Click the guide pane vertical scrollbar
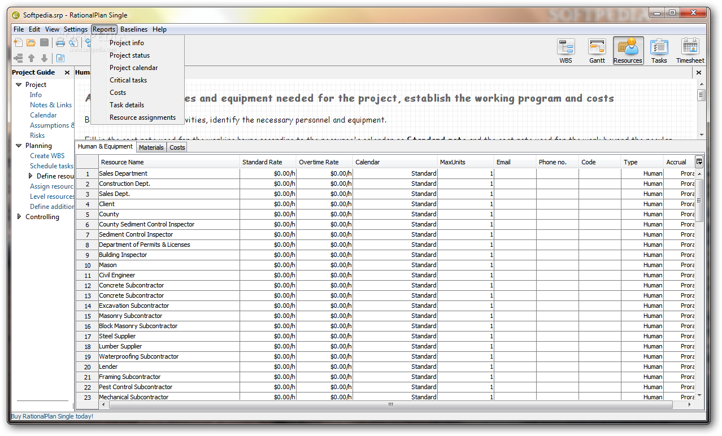 [701, 95]
